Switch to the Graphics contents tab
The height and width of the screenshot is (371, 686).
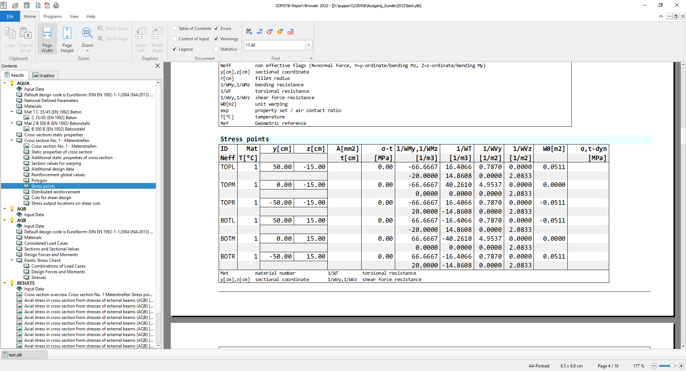tap(43, 75)
